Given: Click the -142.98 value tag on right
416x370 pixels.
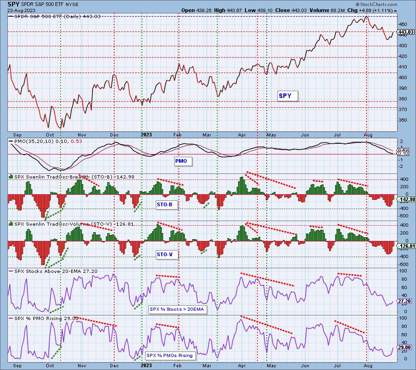Looking at the screenshot, I should (x=406, y=199).
